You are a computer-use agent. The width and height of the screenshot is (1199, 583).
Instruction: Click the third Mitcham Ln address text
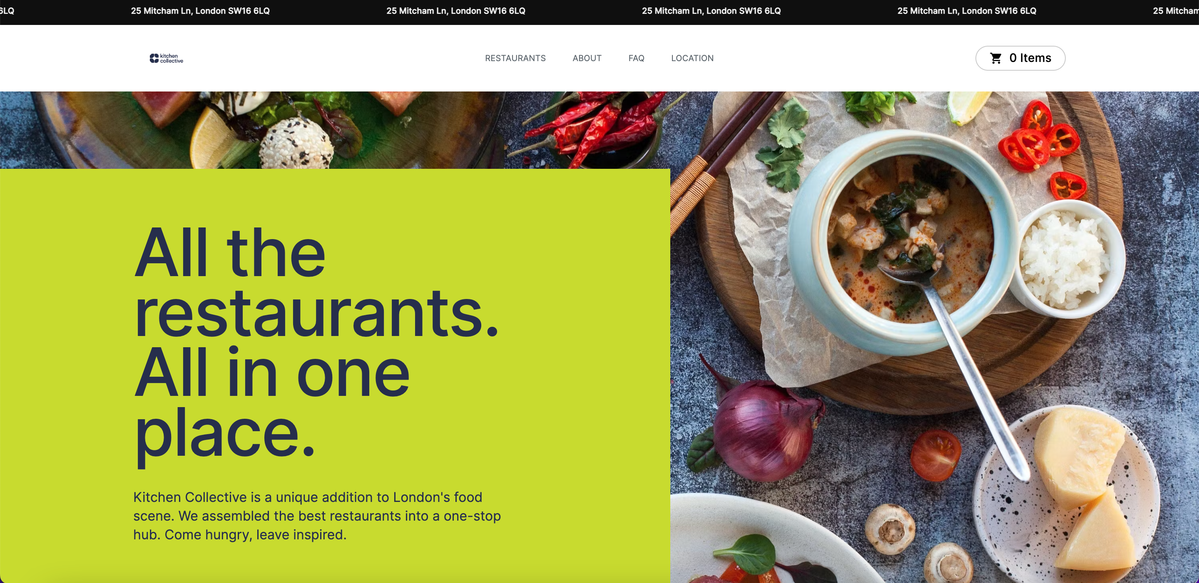[711, 11]
